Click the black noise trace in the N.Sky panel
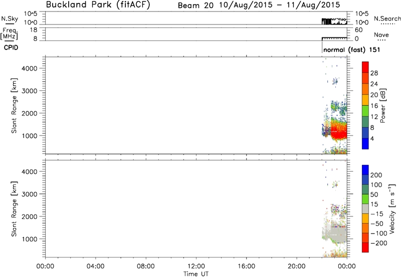This screenshot has height=277, width=401. tap(334, 21)
